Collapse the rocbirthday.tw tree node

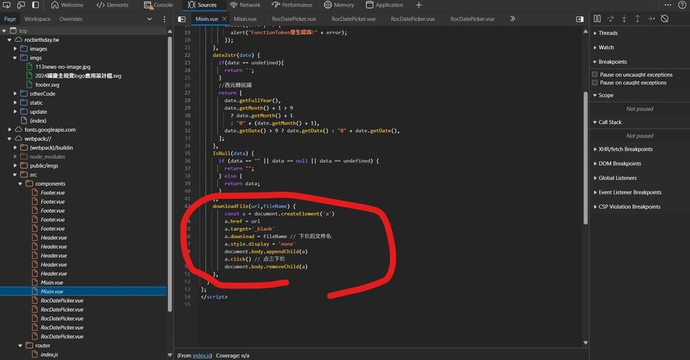9,40
